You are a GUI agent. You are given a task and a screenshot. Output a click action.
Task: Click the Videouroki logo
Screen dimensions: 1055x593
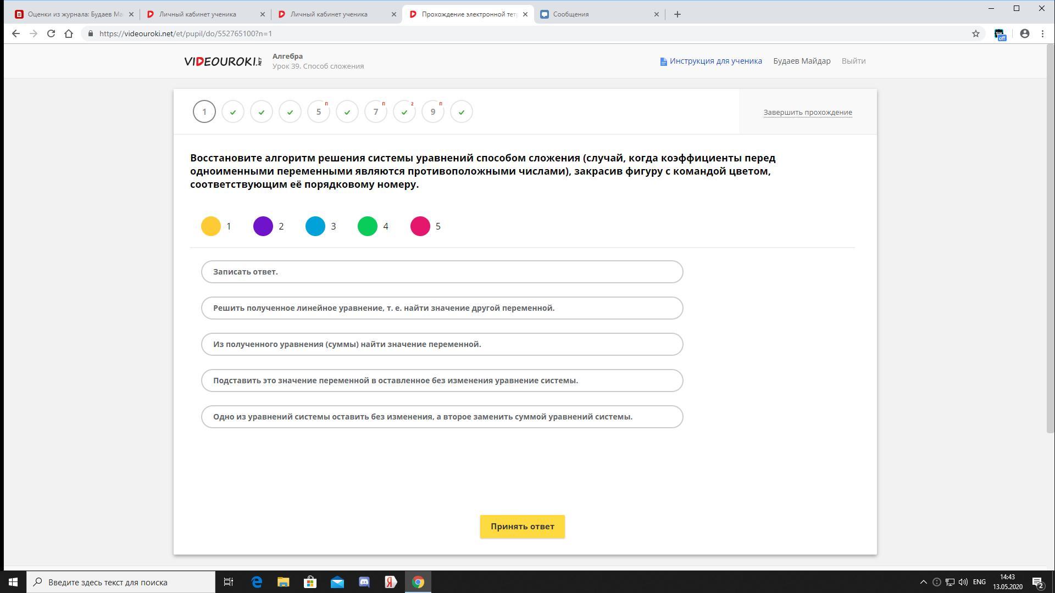[x=223, y=61]
